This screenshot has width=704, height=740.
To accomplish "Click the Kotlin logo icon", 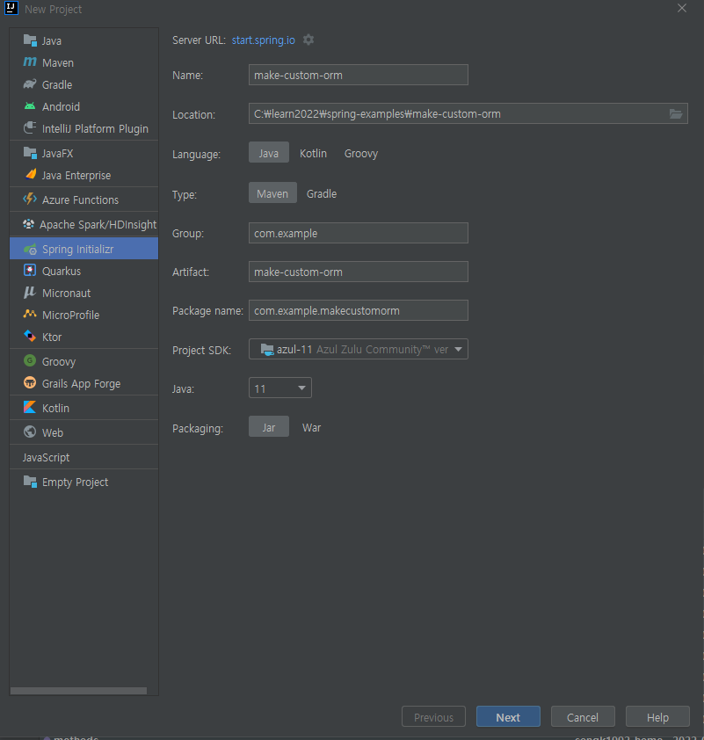I will coord(30,407).
